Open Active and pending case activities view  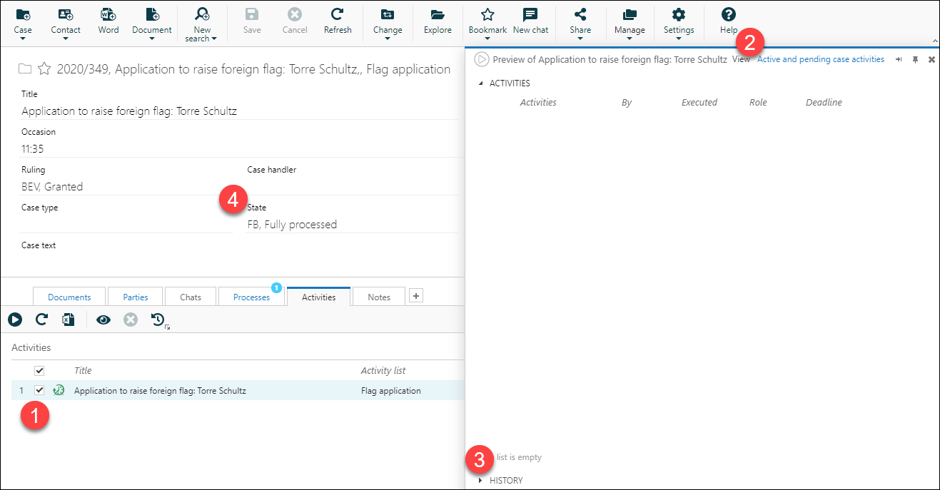821,59
